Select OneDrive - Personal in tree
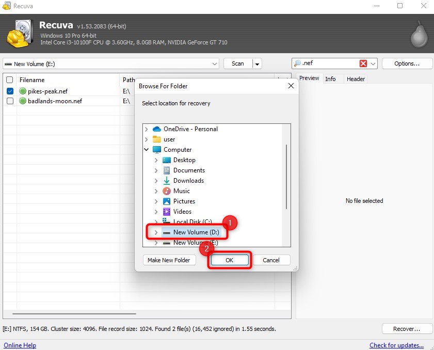The width and height of the screenshot is (434, 350). click(190, 129)
